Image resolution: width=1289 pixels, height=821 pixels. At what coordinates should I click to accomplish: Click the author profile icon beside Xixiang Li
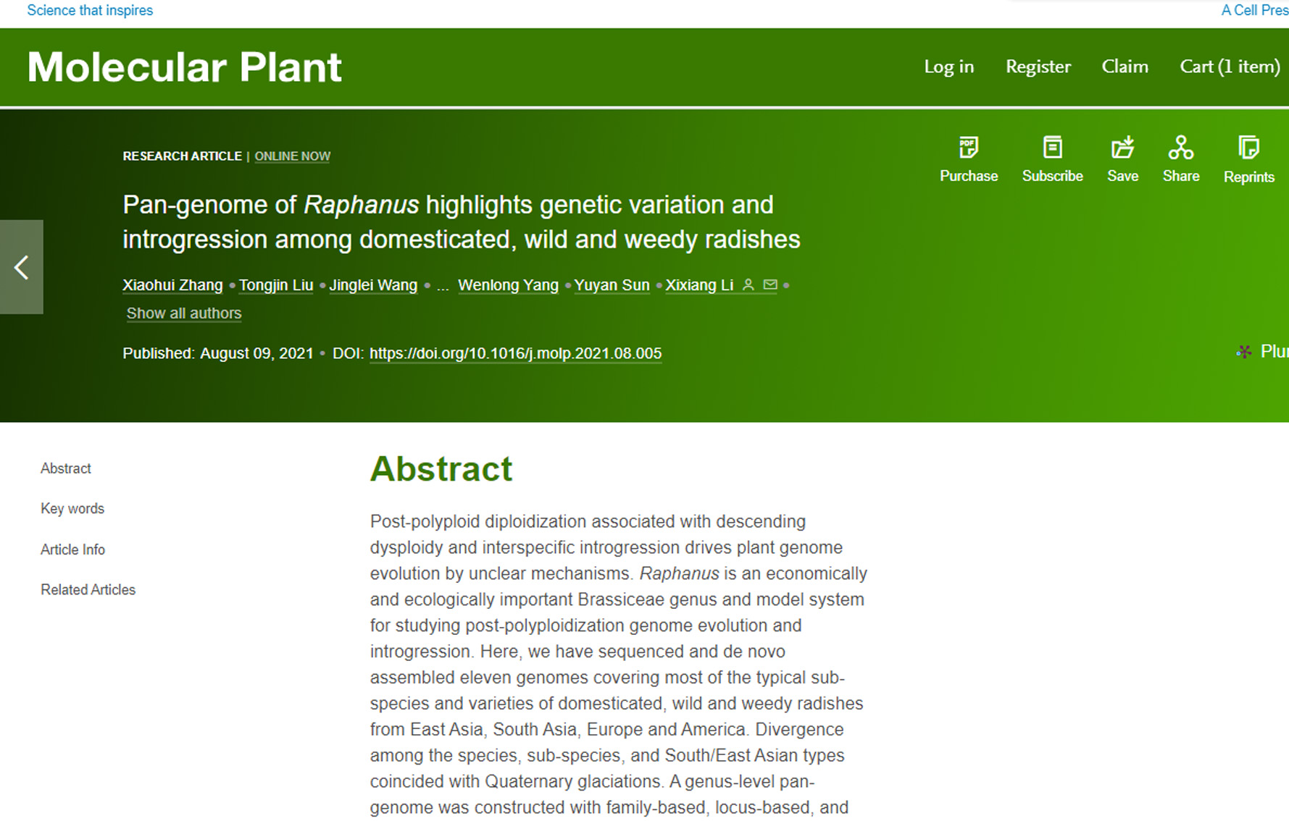[x=748, y=285]
